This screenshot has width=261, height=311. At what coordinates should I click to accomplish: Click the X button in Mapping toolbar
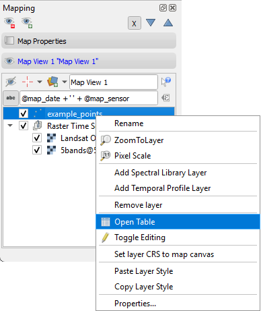[x=135, y=23]
